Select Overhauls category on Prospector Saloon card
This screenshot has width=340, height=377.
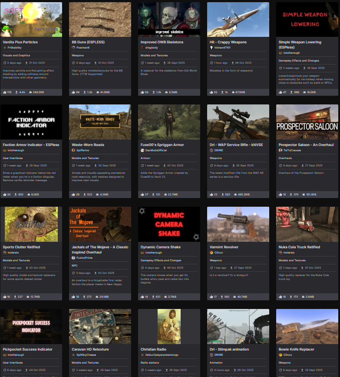[285, 158]
